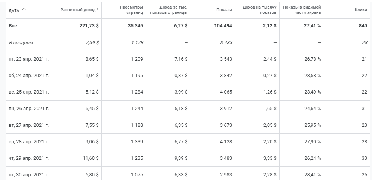372x180 pixels.
Task: Click the В среднем row label
Action: (21, 43)
